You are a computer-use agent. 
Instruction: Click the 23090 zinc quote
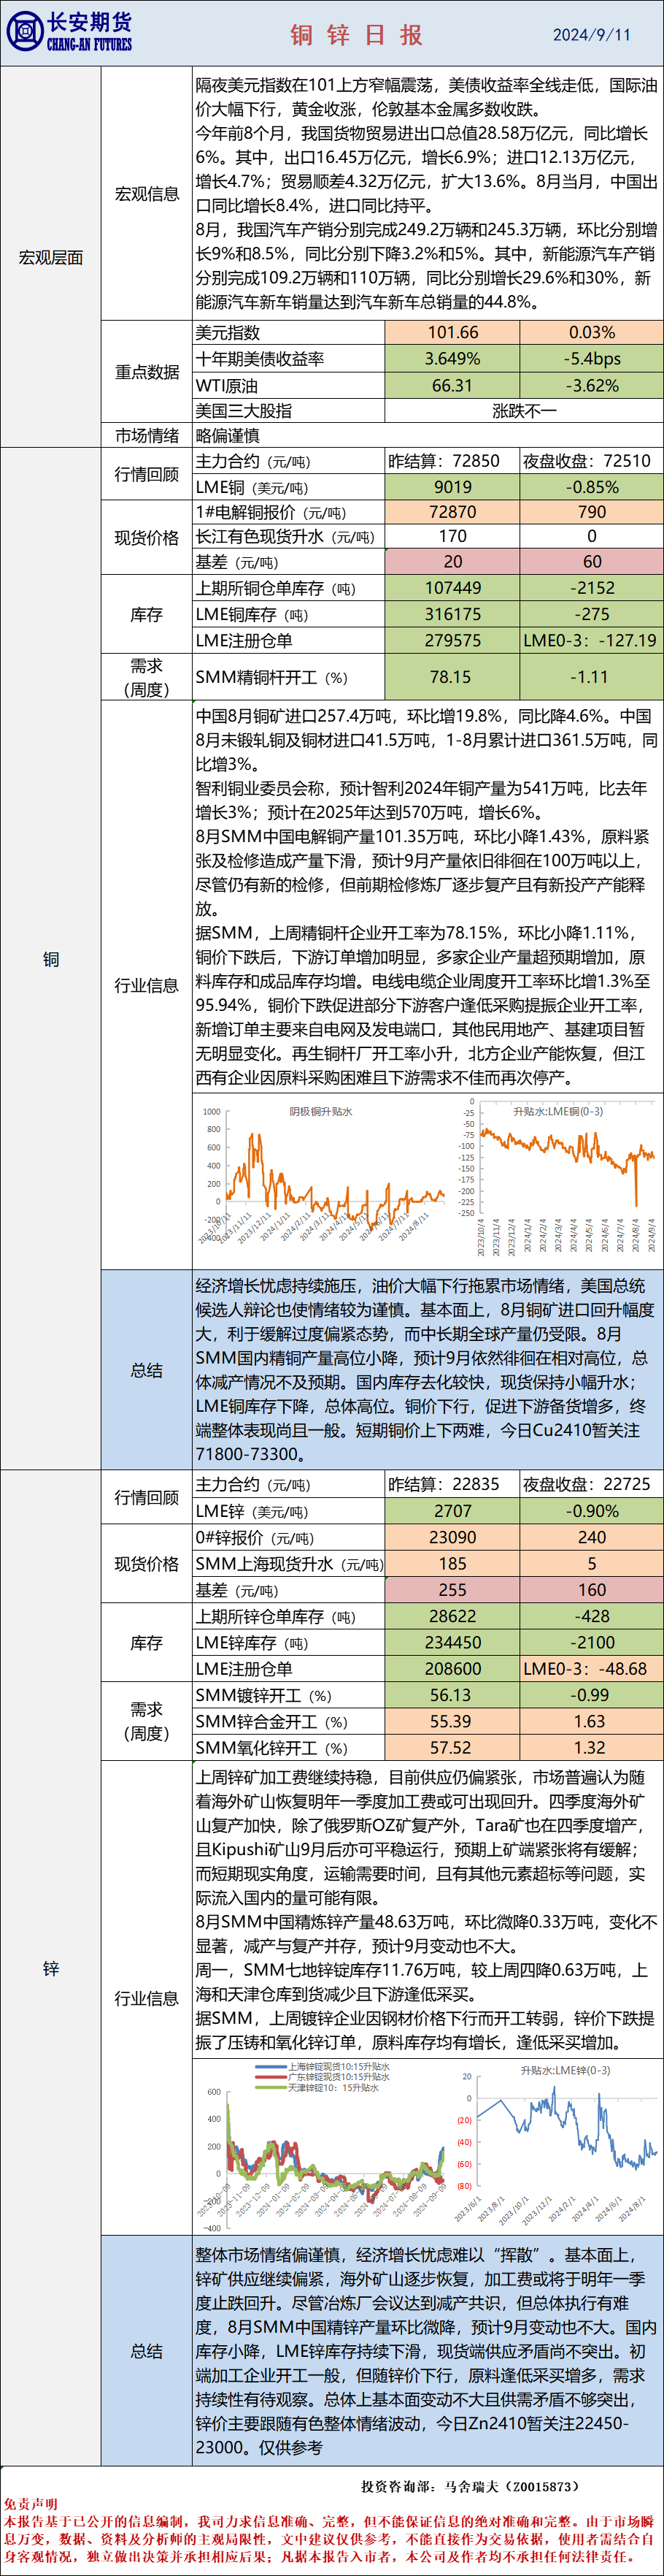[452, 1537]
